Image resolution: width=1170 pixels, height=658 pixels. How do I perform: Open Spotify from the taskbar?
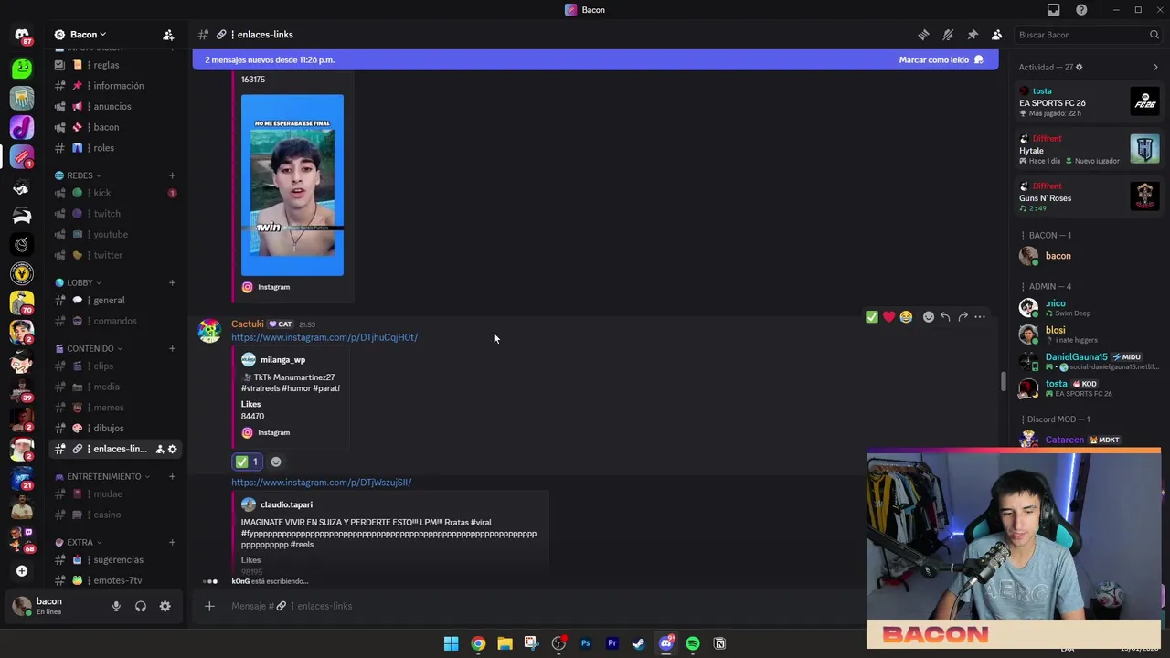[693, 643]
